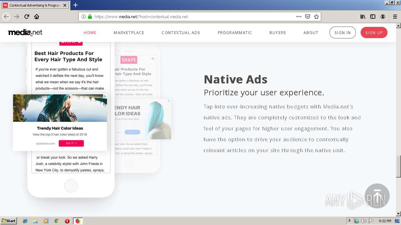Open the Library panel

click(x=363, y=17)
